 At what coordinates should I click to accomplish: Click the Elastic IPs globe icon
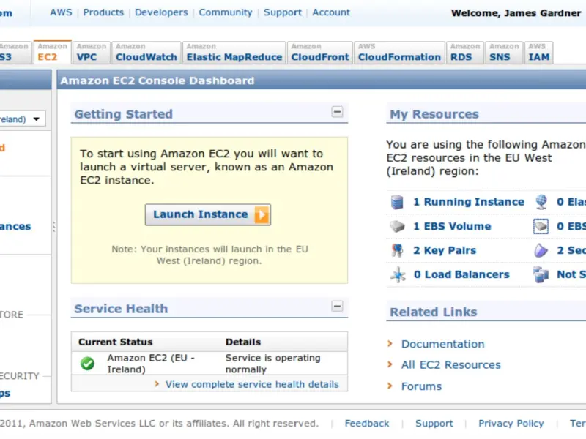541,202
